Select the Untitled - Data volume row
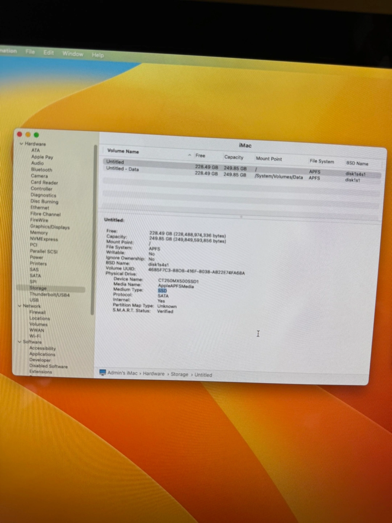This screenshot has width=392, height=523. [x=242, y=175]
